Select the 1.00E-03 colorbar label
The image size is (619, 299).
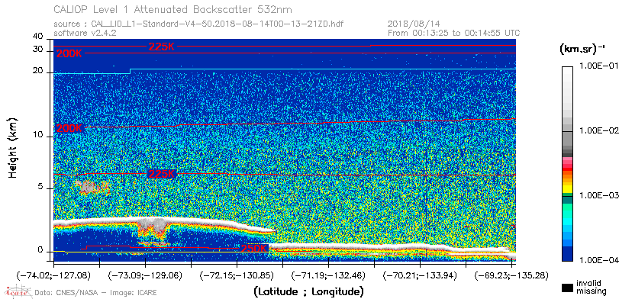[597, 196]
